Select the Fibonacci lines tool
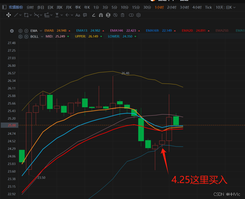This screenshot has width=245, height=199. coord(47,15)
